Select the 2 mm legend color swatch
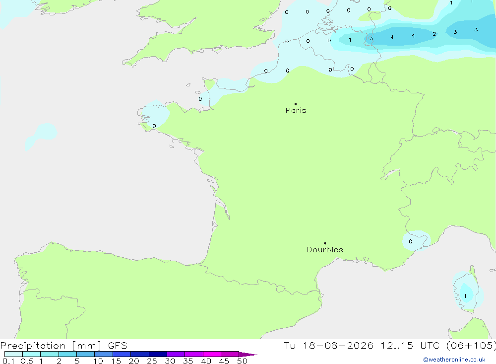 coord(67,354)
